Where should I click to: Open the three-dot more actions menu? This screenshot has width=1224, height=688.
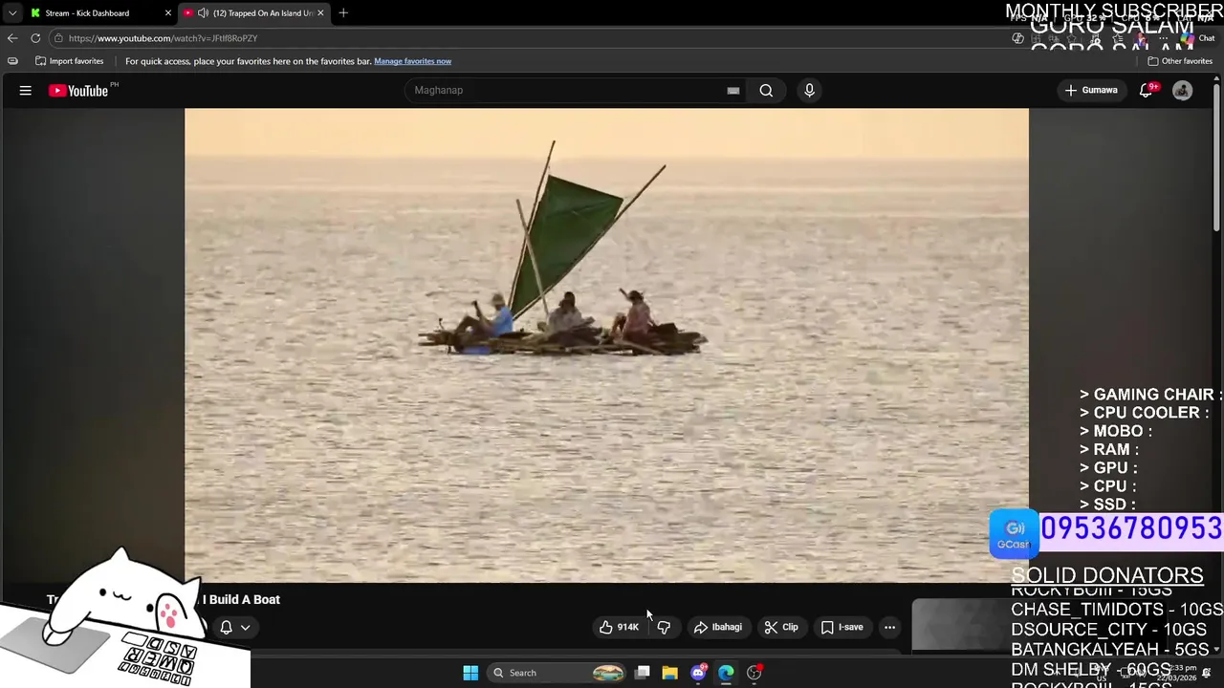click(890, 628)
